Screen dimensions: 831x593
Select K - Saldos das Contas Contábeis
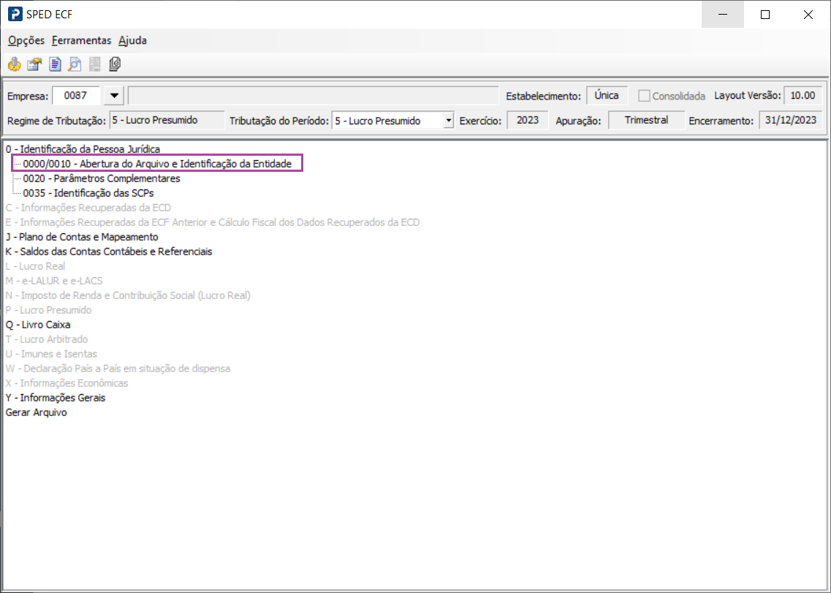click(109, 252)
